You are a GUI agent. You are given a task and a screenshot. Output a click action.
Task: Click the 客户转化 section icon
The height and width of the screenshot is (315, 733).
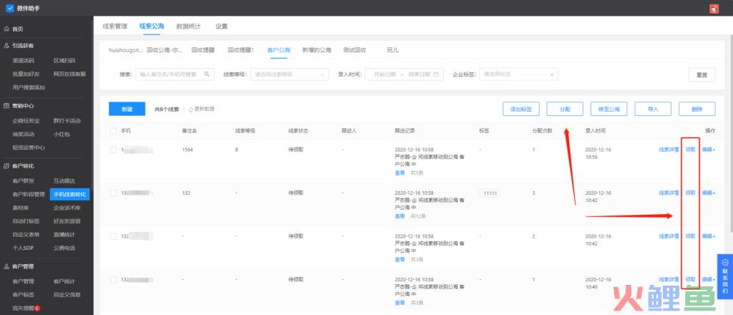(6, 166)
